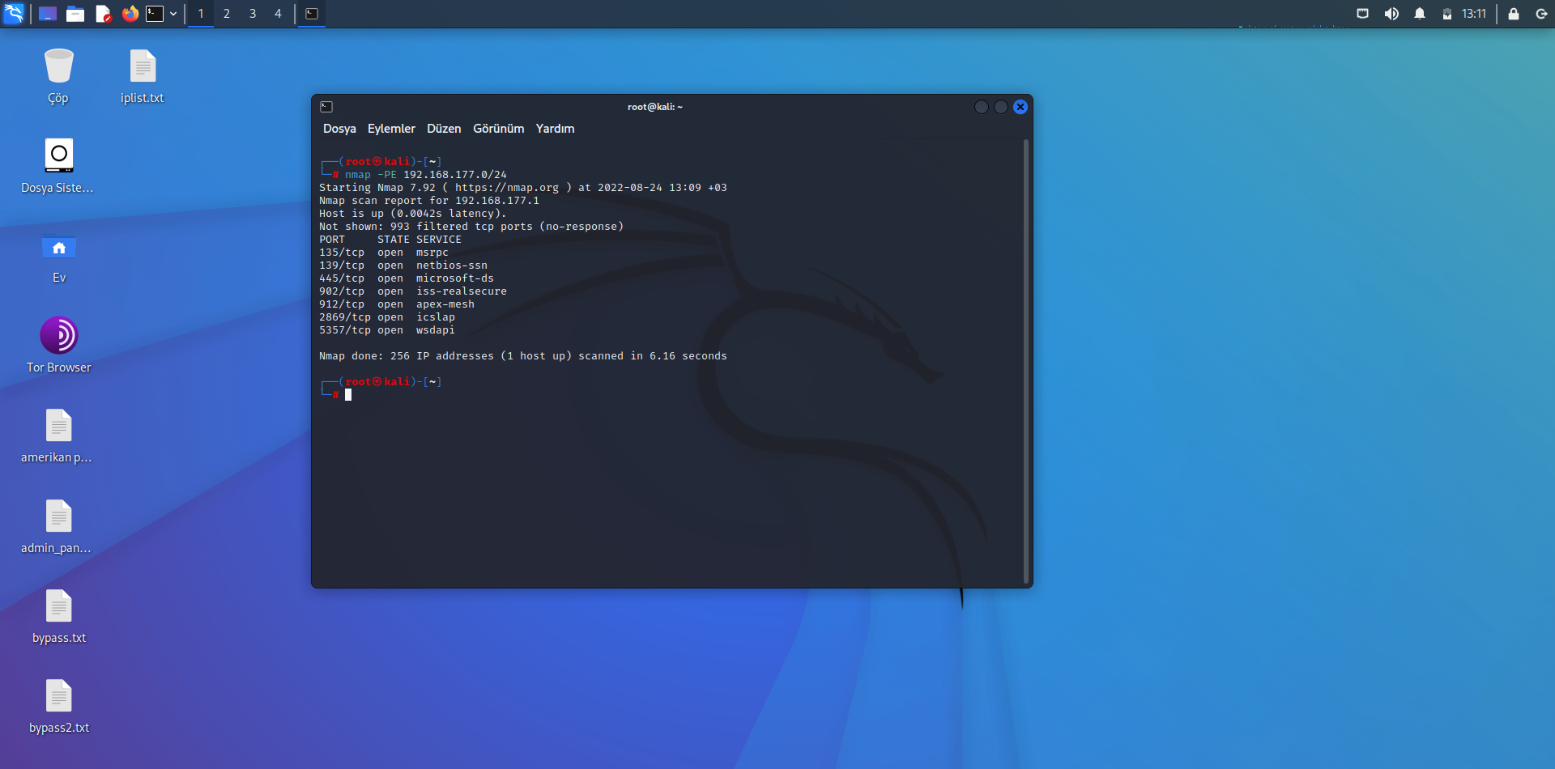The height and width of the screenshot is (769, 1555).
Task: Click the 912/tcp apex-mesh row
Action: 397,304
